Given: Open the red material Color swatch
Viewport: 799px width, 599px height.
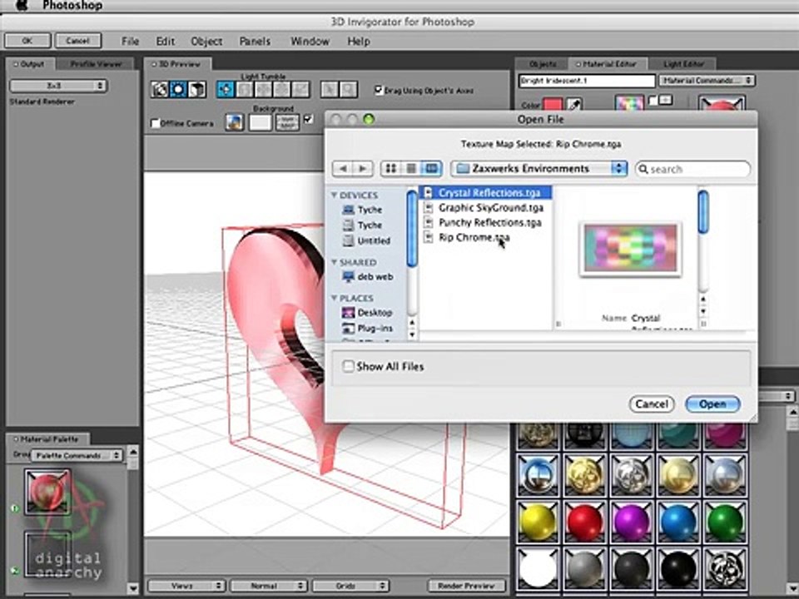Looking at the screenshot, I should click(553, 105).
